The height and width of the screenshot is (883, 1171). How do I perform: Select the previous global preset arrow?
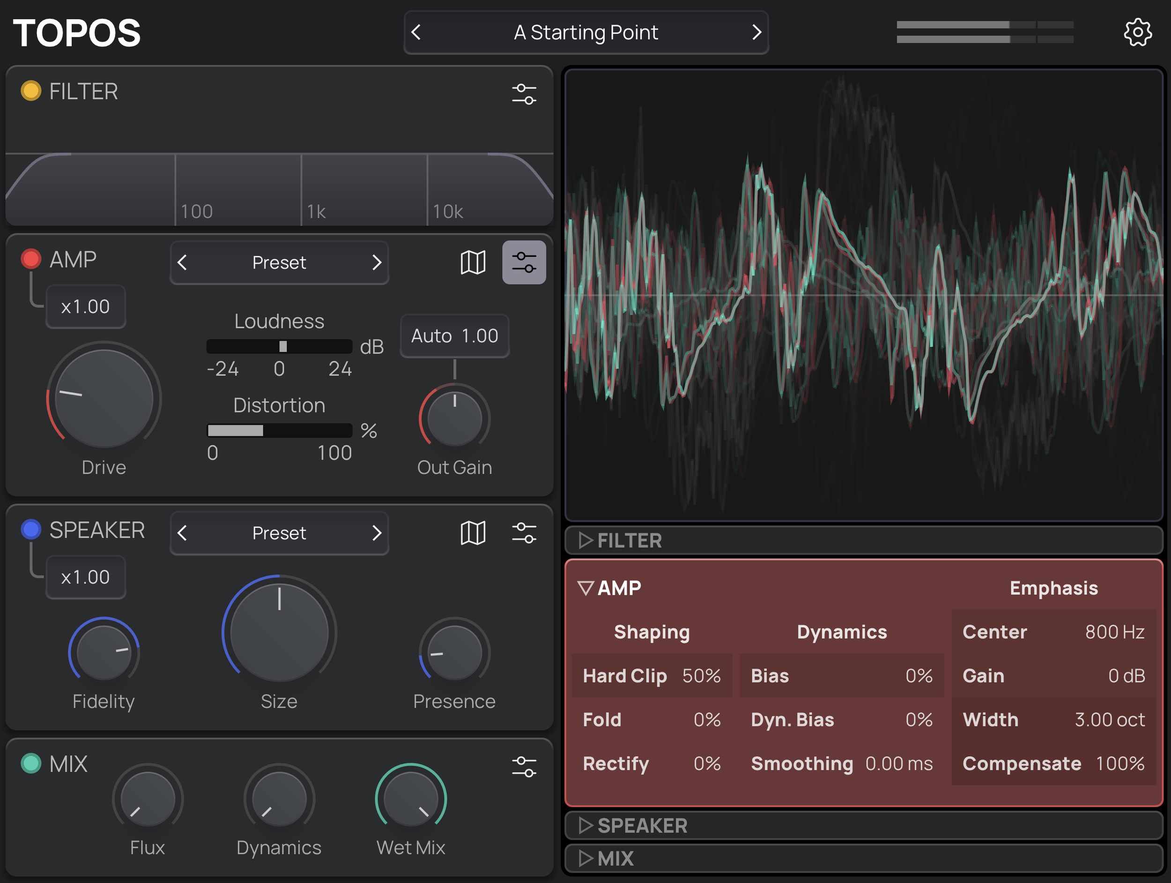[416, 33]
